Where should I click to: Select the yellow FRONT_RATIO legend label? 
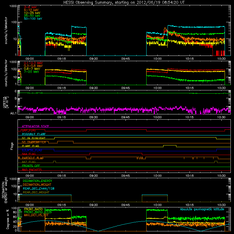(33, 209)
